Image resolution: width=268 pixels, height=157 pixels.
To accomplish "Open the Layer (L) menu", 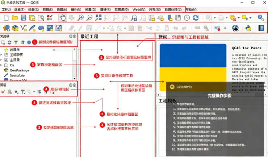I will 48,9.
